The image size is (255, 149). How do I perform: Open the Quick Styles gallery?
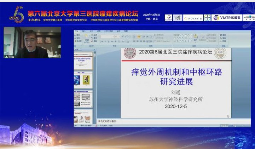pyautogui.click(x=202, y=38)
